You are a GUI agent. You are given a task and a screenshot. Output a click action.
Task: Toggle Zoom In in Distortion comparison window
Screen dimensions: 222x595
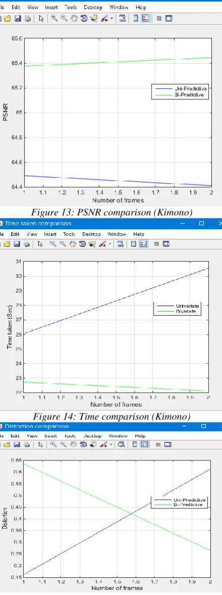click(53, 445)
